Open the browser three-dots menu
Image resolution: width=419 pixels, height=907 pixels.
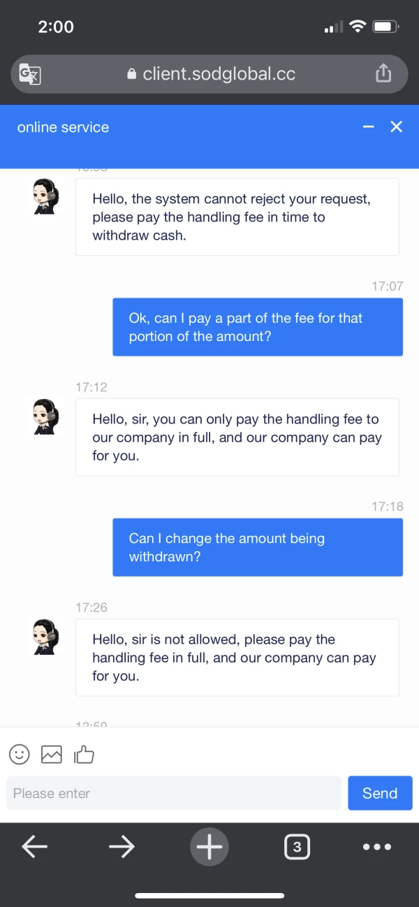coord(377,847)
